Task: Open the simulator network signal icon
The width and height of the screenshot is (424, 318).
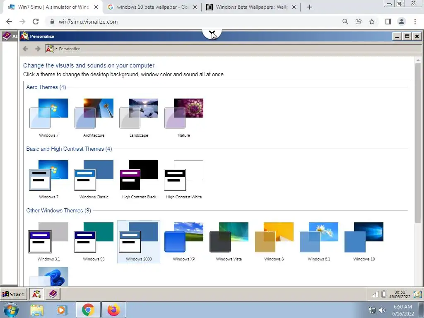Action: (375, 294)
